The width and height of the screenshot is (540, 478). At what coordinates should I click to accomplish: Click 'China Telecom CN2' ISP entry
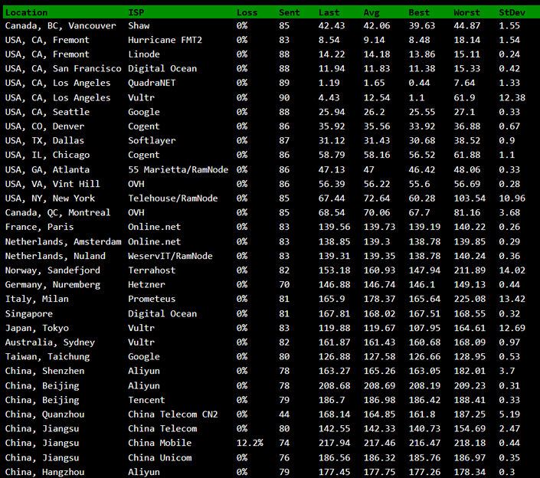click(x=173, y=414)
